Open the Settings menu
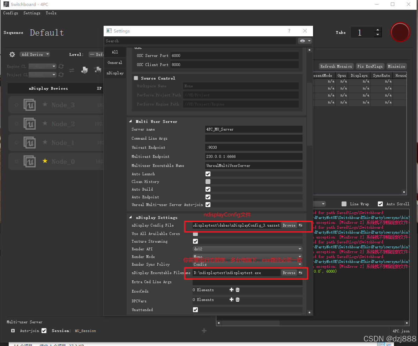Viewport: 418px width, 346px height. click(32, 13)
